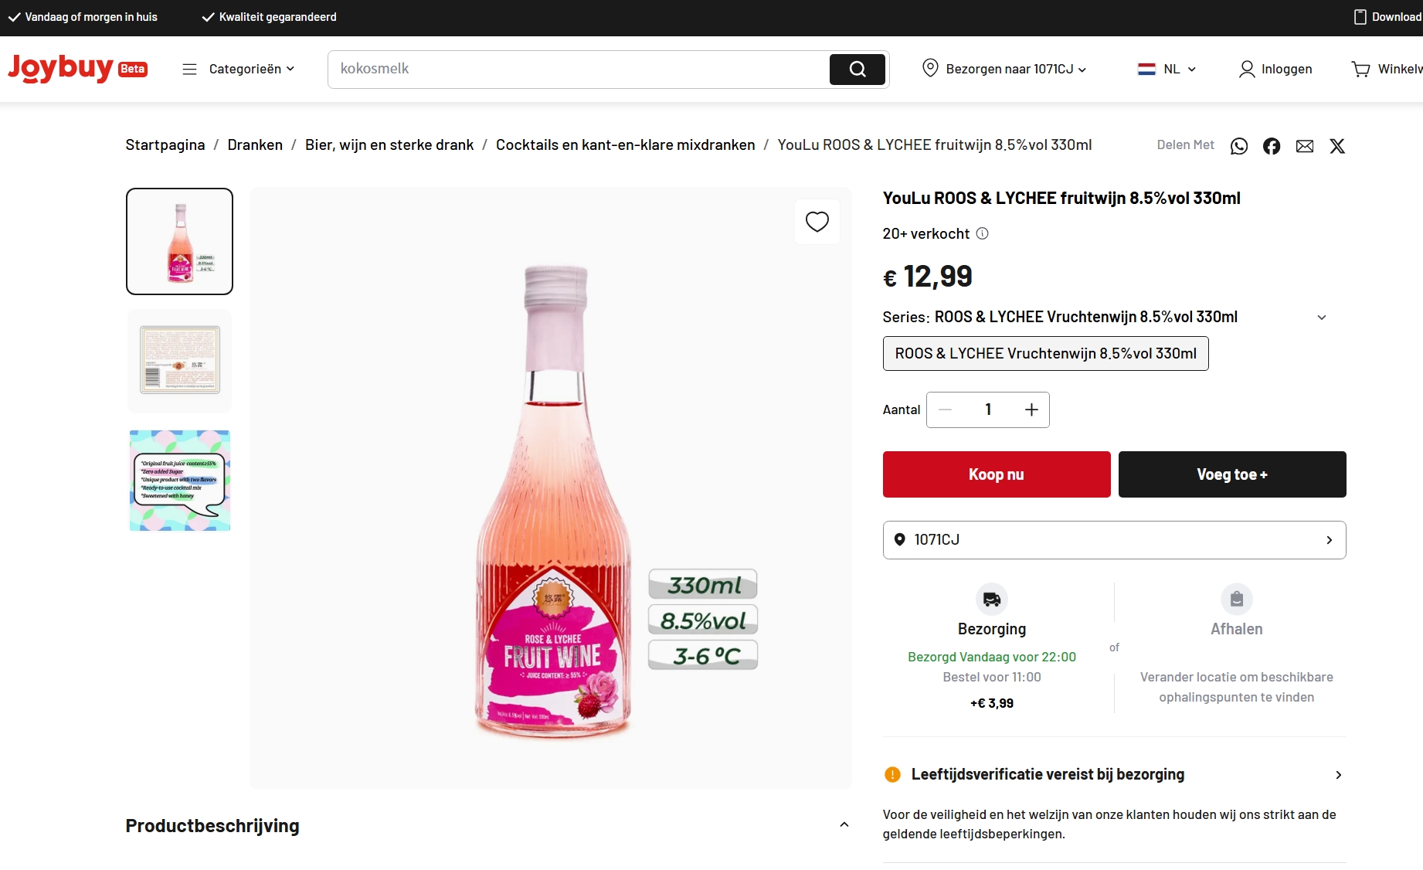
Task: Click the search magnifier button
Action: click(x=857, y=70)
